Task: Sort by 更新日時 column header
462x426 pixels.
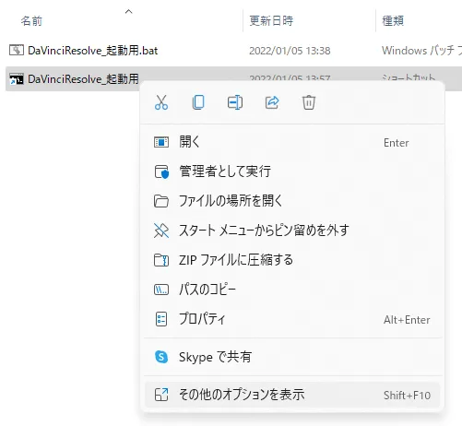Action: 271,21
